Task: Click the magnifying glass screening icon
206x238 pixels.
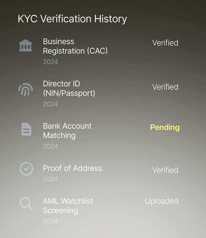Action: [26, 203]
